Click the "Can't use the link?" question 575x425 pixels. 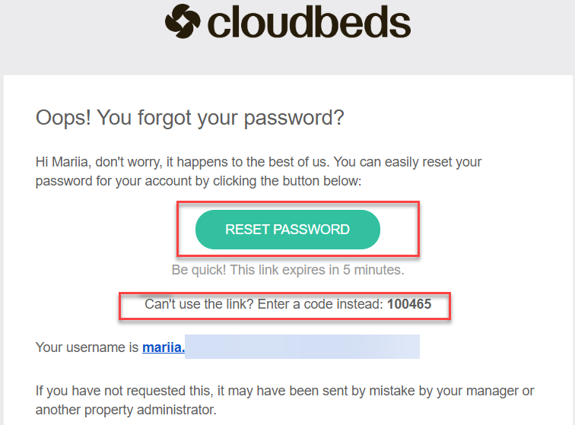(199, 305)
